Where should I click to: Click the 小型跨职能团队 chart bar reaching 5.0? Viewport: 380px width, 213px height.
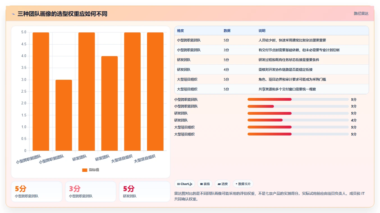[x=41, y=92]
